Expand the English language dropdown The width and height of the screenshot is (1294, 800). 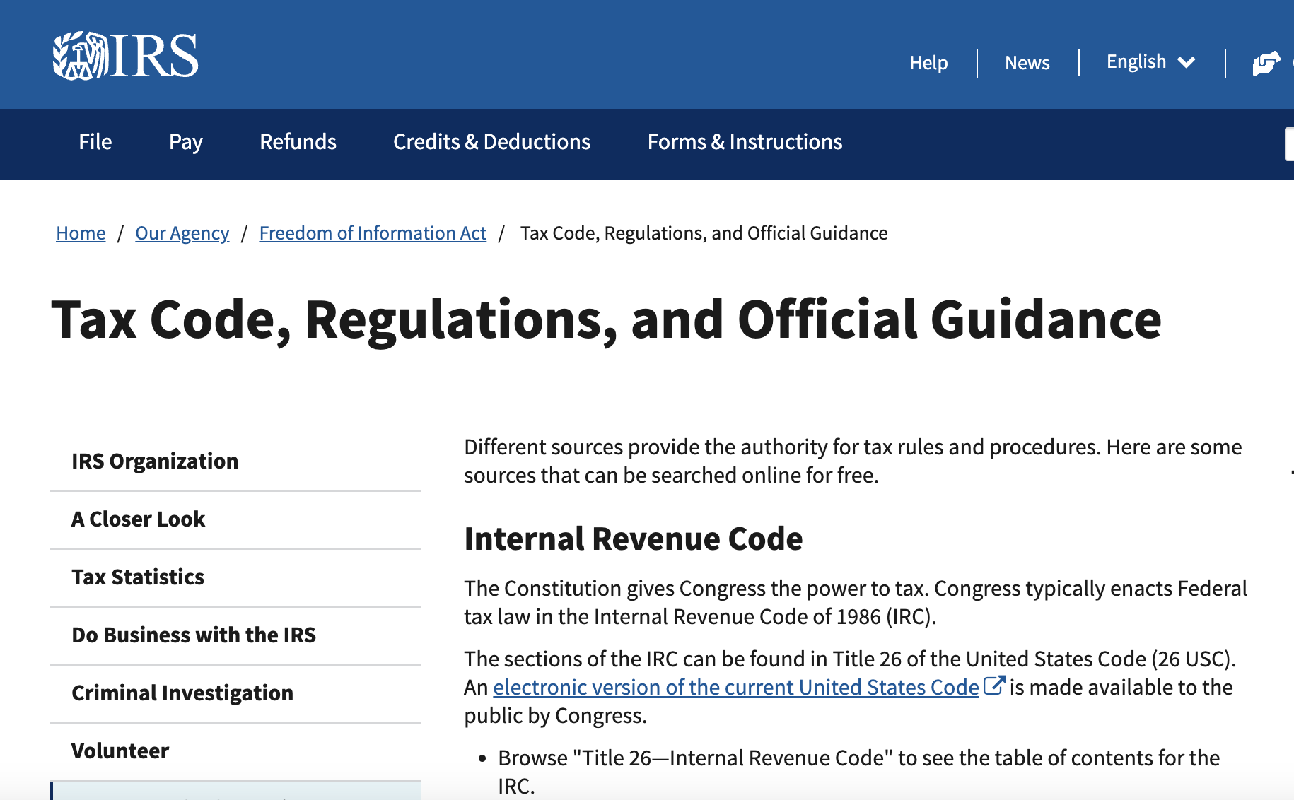1150,62
